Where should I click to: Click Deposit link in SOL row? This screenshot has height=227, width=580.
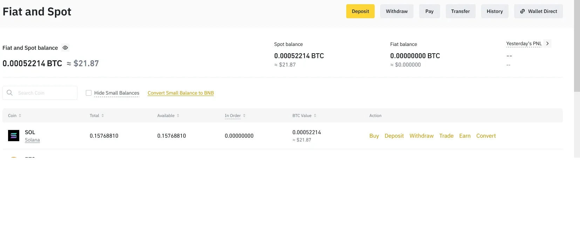[394, 136]
